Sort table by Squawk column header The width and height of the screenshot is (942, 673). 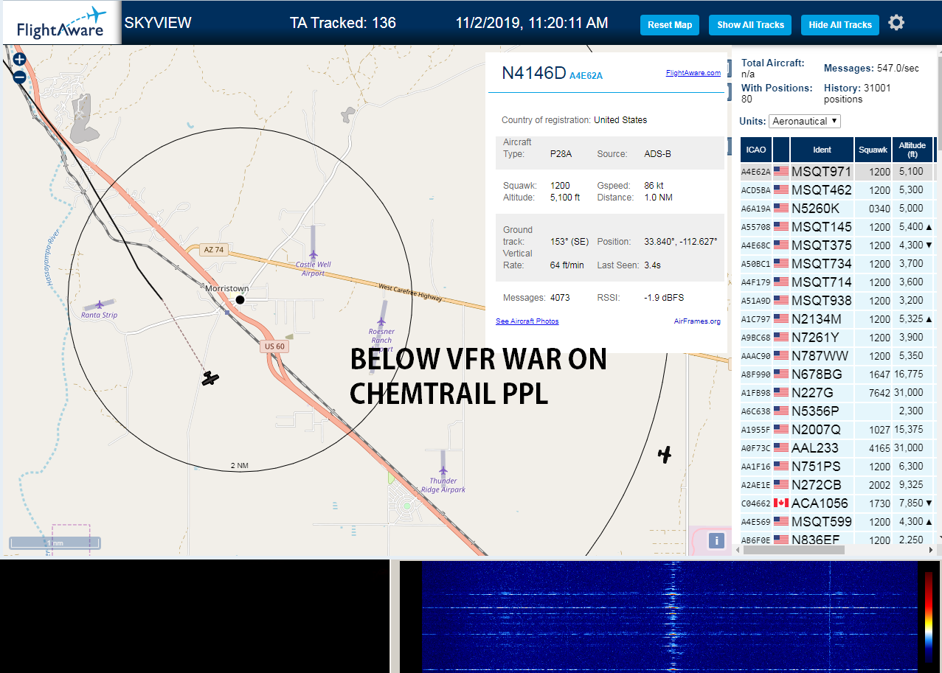click(x=873, y=150)
